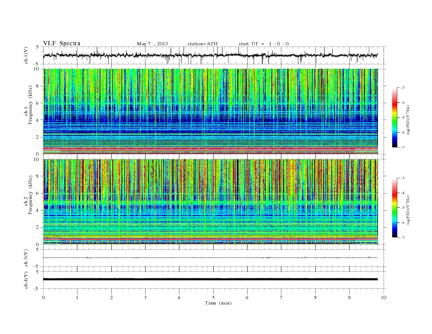Viewport: 432px width, 334px height.
Task: Click time axis tick label "5"
Action: [213, 297]
